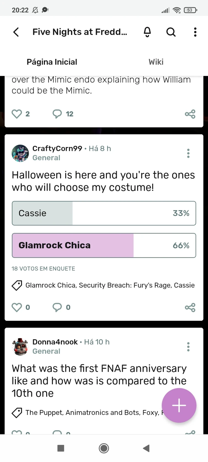The width and height of the screenshot is (208, 462).
Task: Open the three-dot menu on CraftyCorn99's post
Action: 188,153
